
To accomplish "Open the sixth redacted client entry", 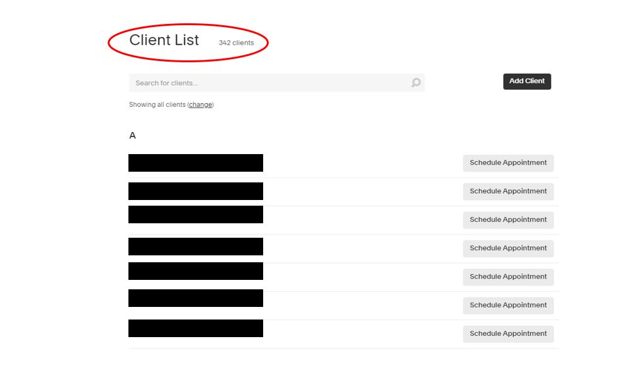I will click(x=196, y=298).
